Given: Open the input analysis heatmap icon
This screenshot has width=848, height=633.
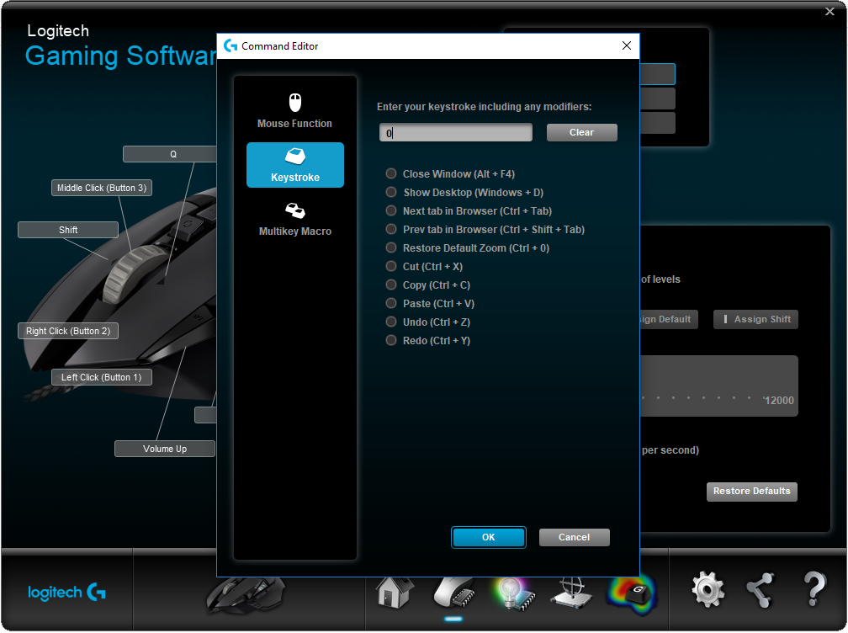Looking at the screenshot, I should (x=631, y=593).
